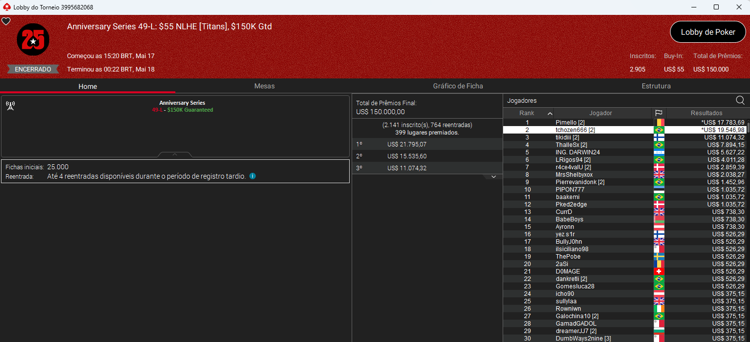
Task: Switch to the Home tab
Action: tap(87, 86)
